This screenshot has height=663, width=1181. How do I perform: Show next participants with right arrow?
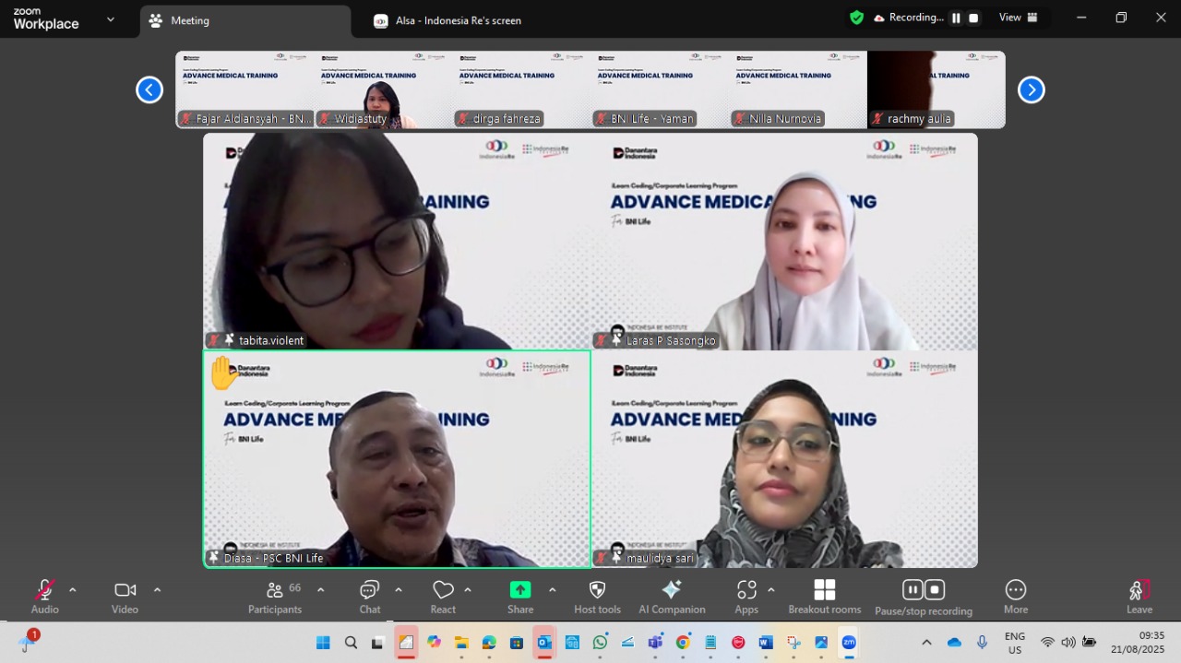click(x=1031, y=89)
